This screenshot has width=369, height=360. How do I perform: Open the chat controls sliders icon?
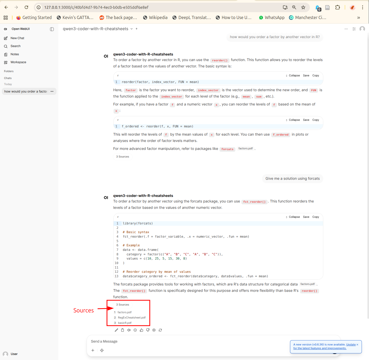(354, 29)
